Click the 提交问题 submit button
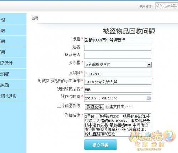This screenshot has height=153, width=178. tap(100, 145)
